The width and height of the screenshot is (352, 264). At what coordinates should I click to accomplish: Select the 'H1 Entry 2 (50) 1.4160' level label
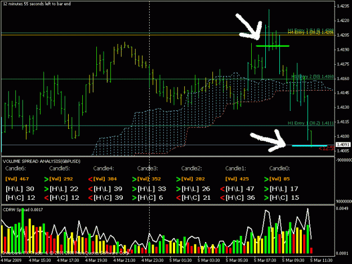pos(312,77)
